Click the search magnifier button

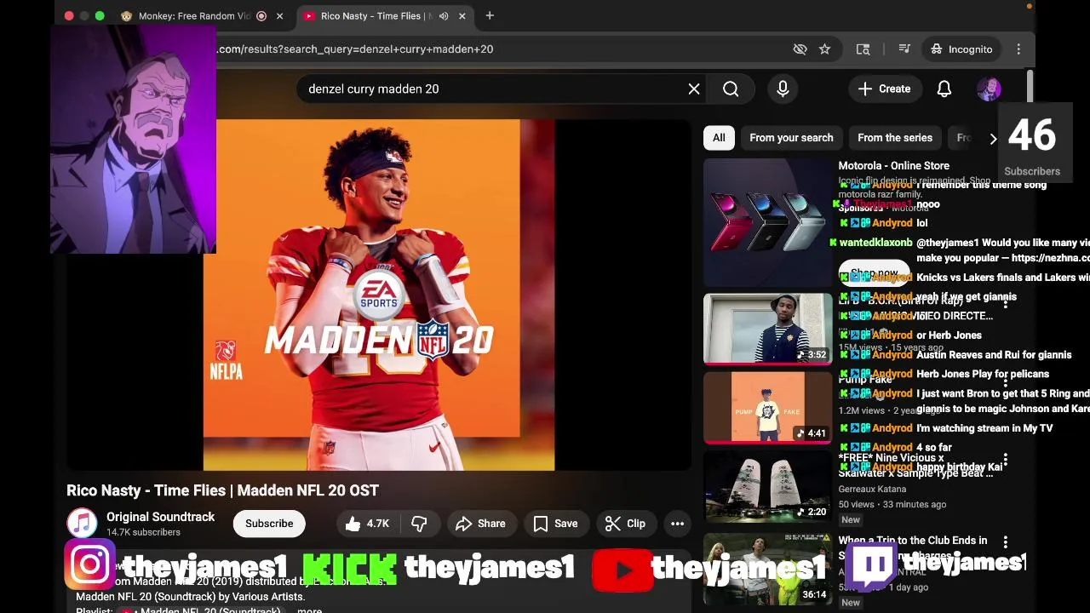click(731, 89)
